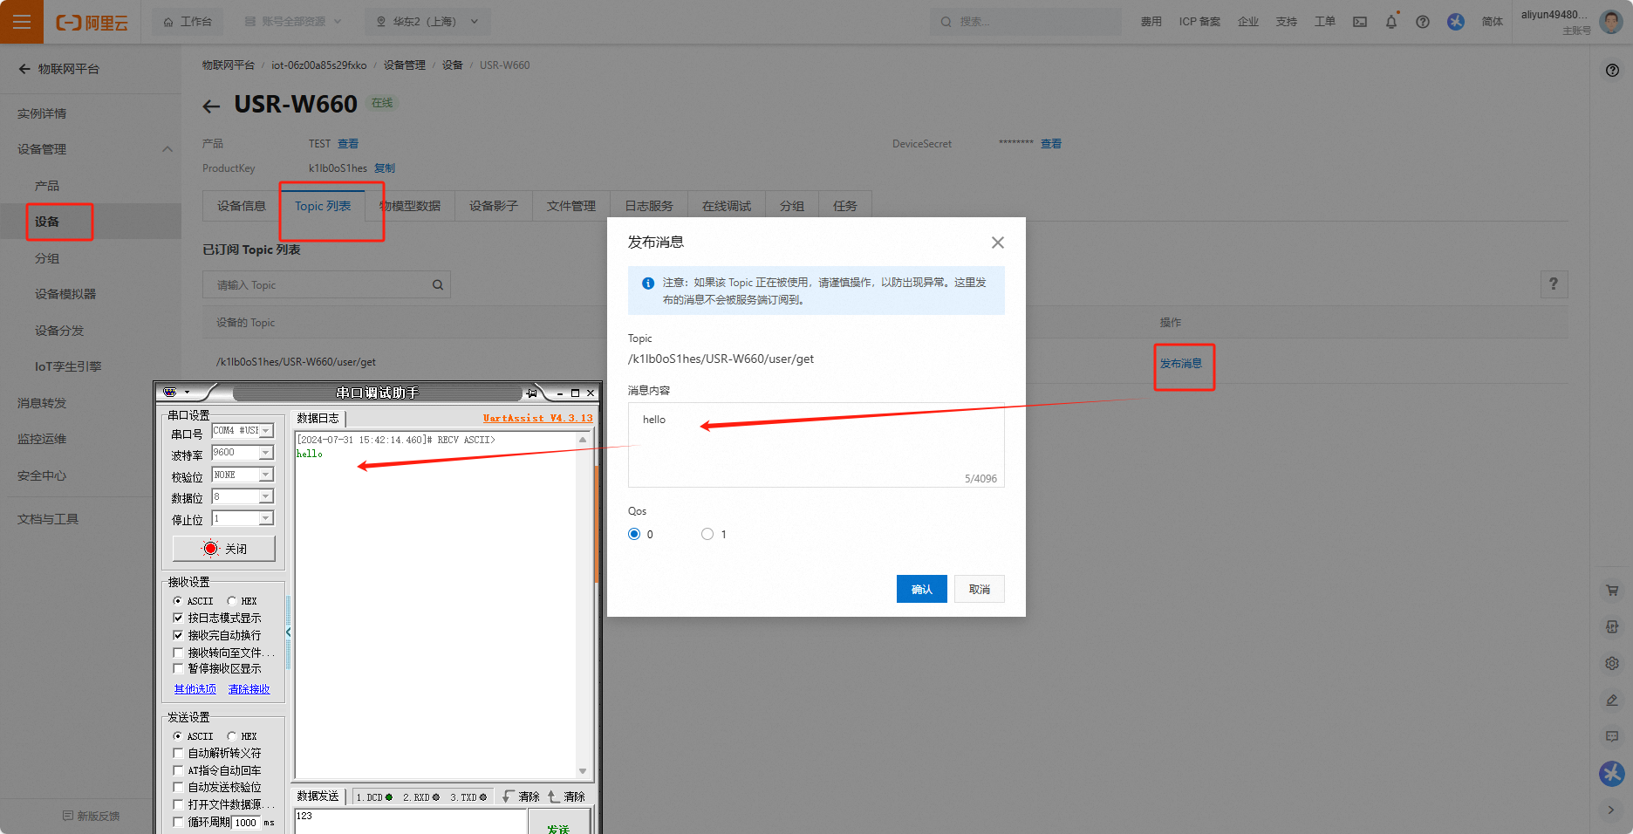Toggle the 按日志模式显示 checkbox
1633x834 pixels.
pos(179,618)
